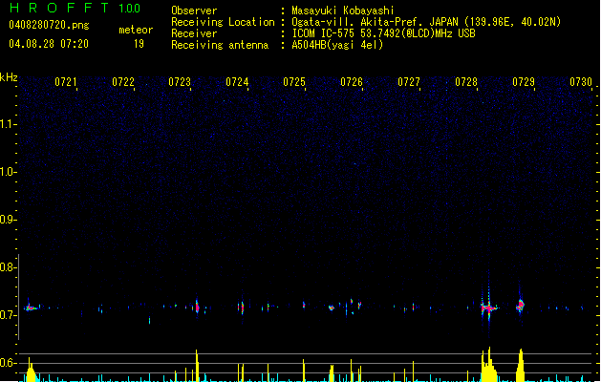Click the 0.6 kHz axis label
Image resolution: width=601 pixels, height=382 pixels.
click(8, 363)
